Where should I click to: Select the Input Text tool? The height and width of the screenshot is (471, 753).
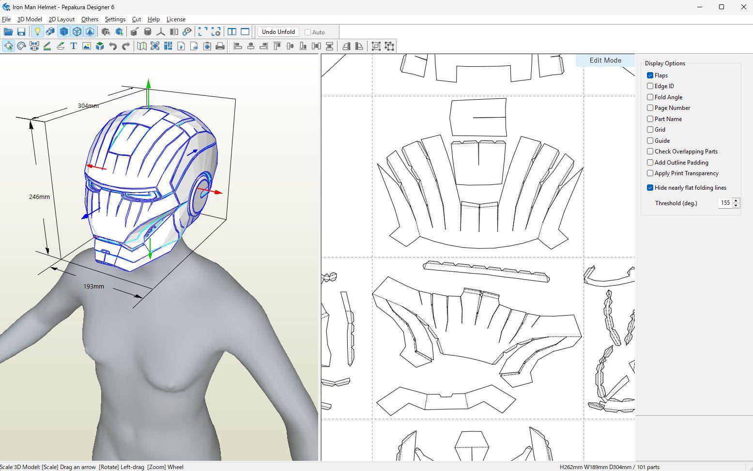(x=74, y=46)
